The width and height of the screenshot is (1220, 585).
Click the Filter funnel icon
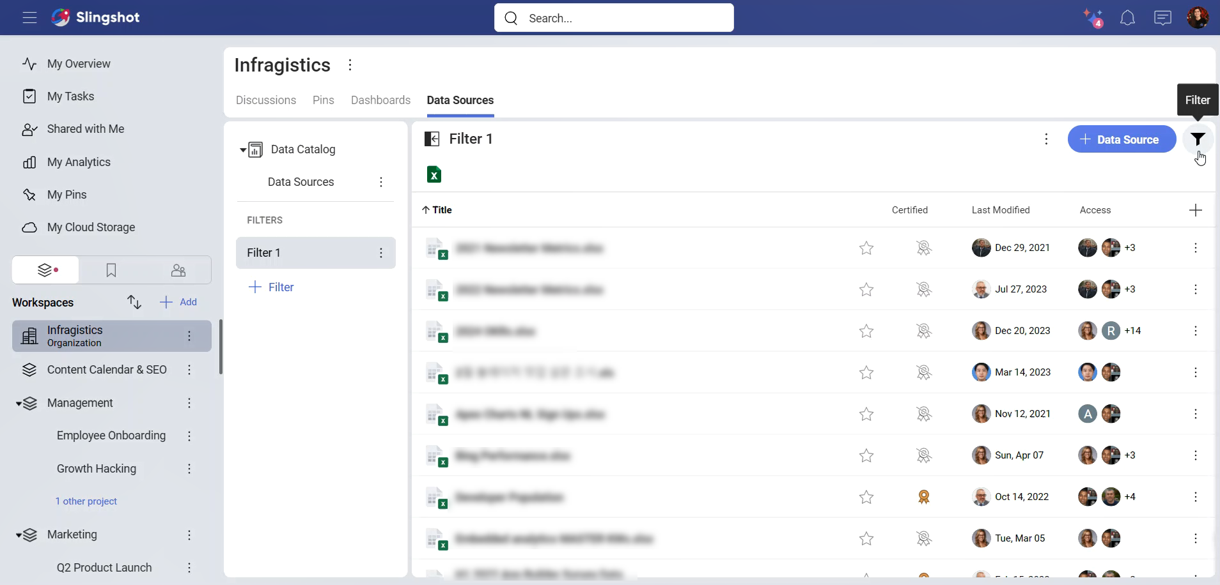(x=1198, y=139)
